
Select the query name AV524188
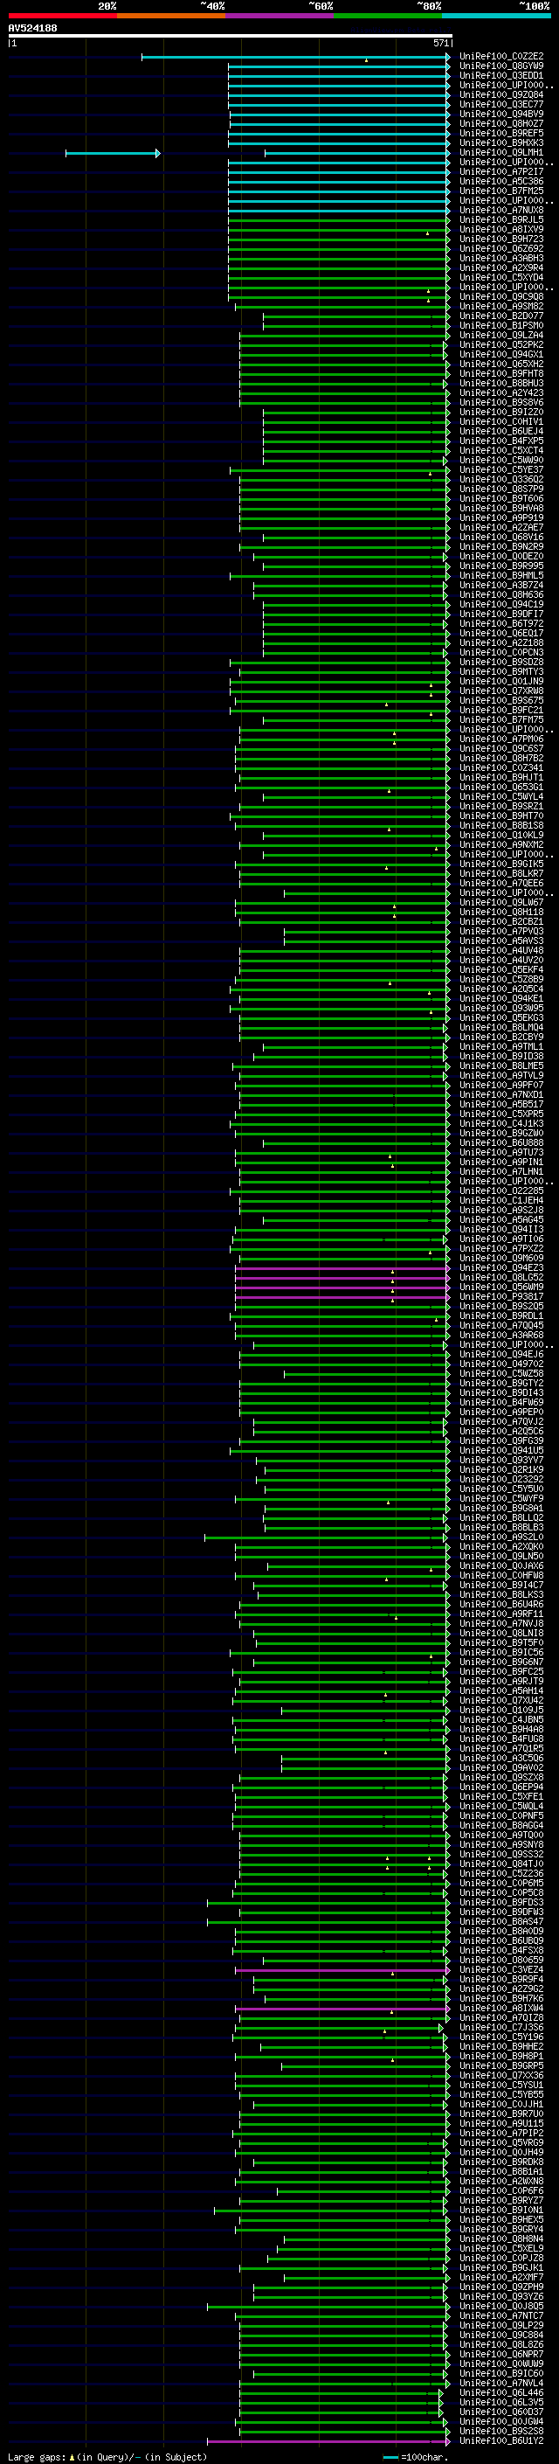(32, 28)
